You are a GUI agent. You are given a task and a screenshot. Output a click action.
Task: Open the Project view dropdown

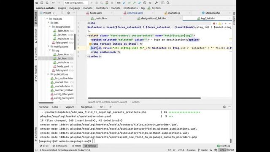pyautogui.click(x=47, y=13)
